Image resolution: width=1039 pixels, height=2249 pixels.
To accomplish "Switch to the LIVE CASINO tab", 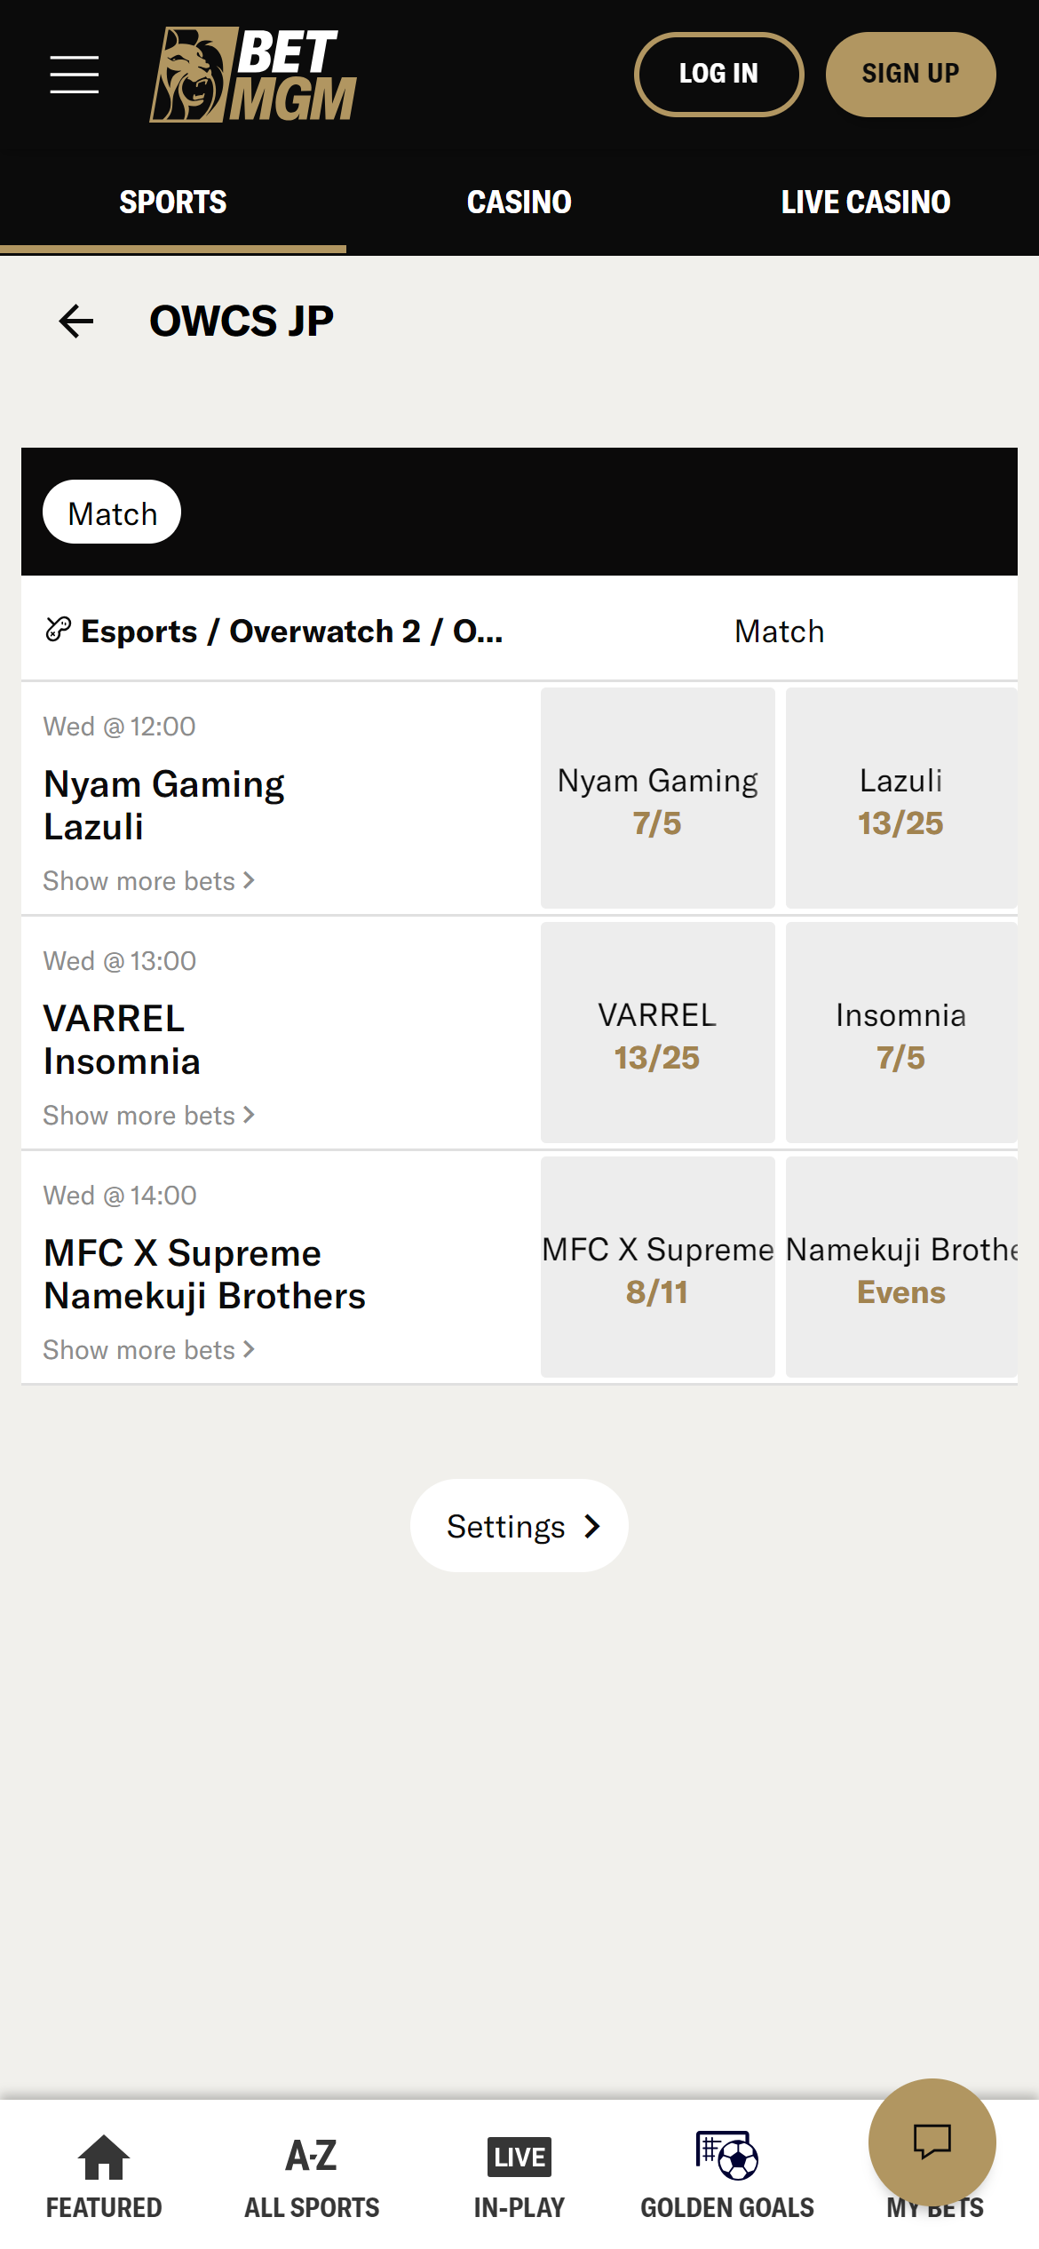I will 865,202.
